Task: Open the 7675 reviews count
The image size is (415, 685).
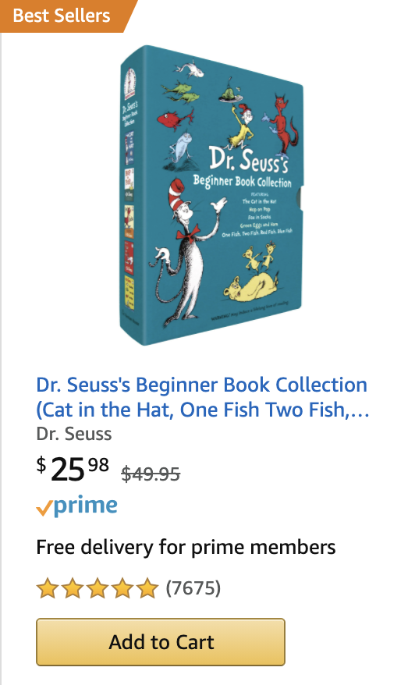Action: (x=193, y=588)
